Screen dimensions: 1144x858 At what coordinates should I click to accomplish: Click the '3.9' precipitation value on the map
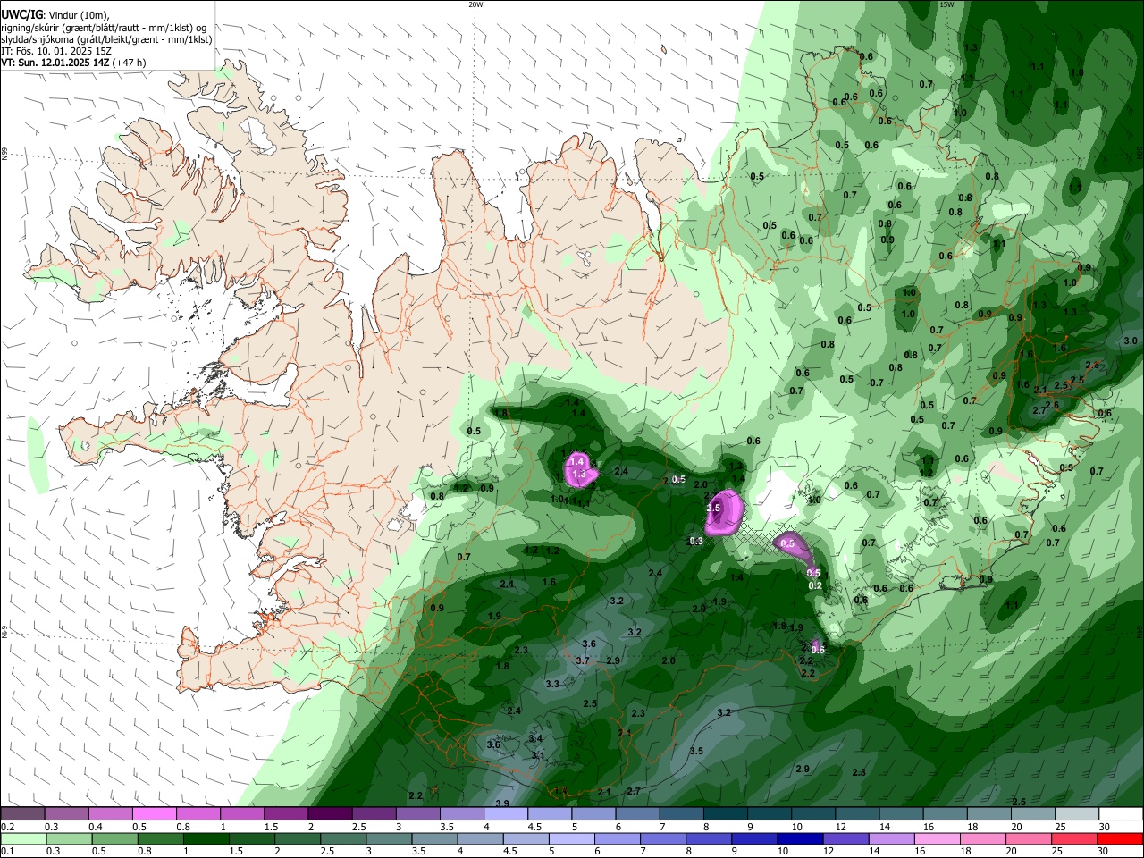502,803
